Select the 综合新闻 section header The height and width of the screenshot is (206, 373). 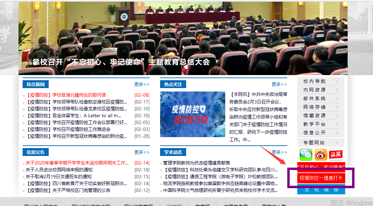click(x=36, y=84)
